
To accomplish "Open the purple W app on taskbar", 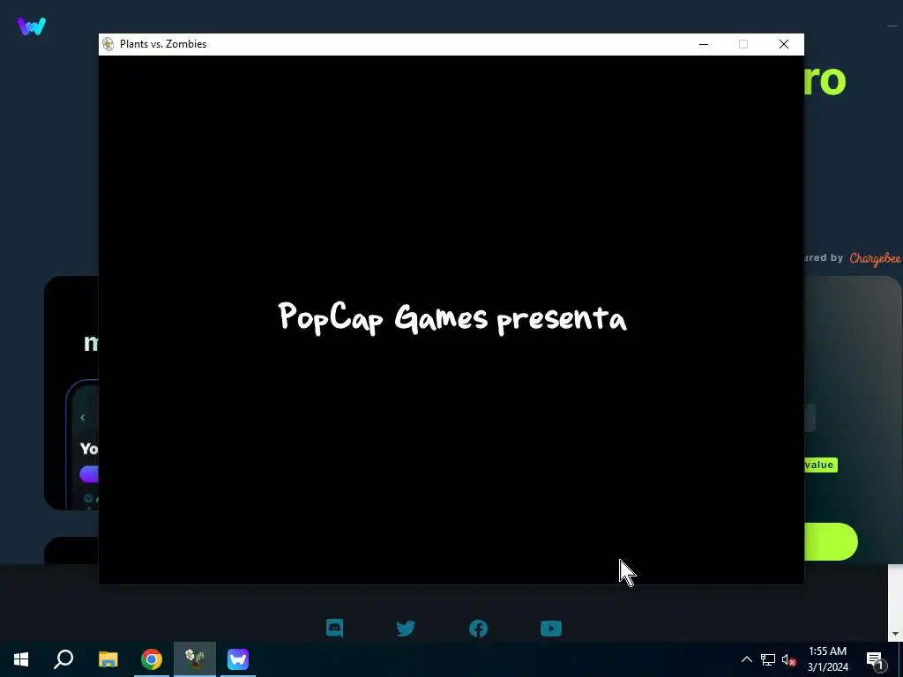I will click(x=238, y=659).
